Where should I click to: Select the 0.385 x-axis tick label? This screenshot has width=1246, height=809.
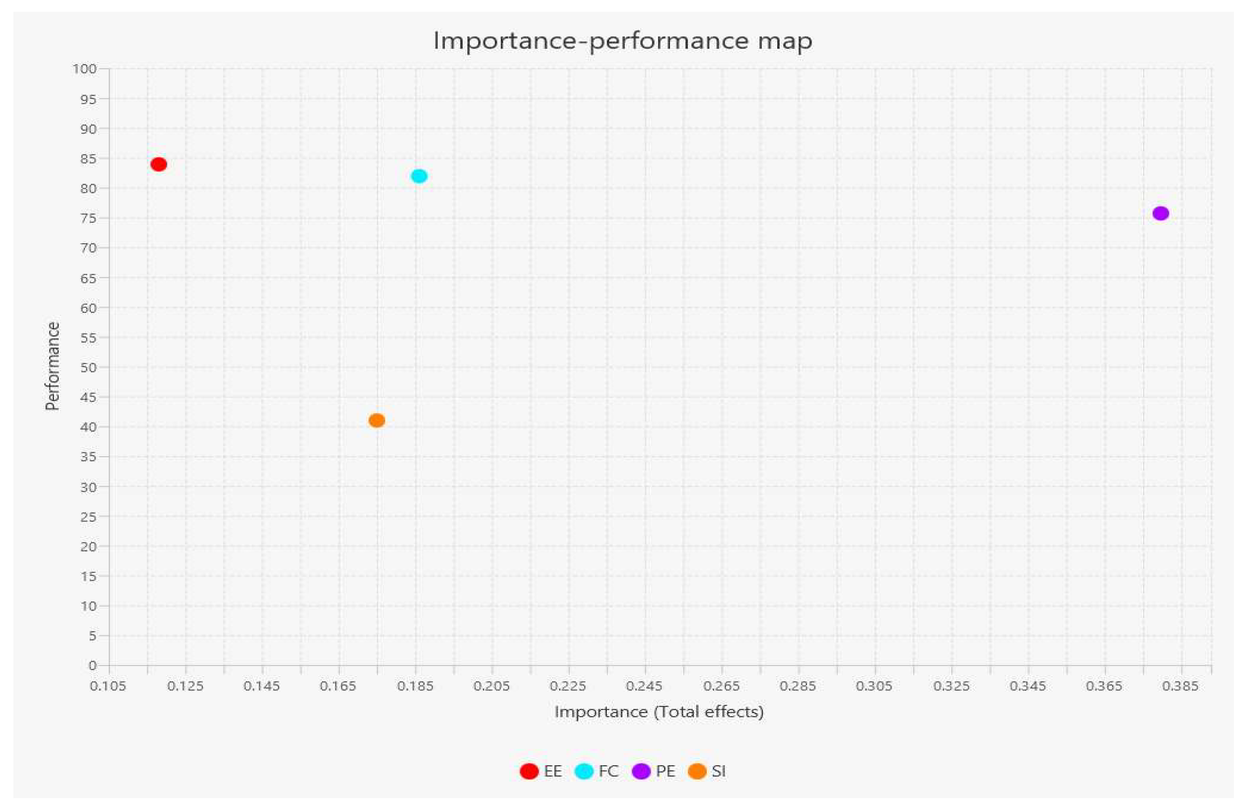pyautogui.click(x=1180, y=686)
